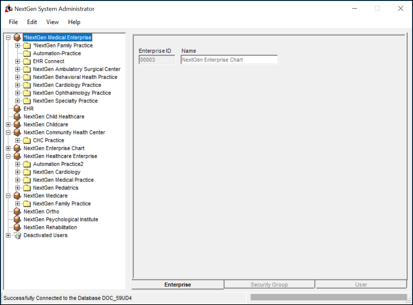
Task: Maximize the NextGen System Administrator window
Action: pos(377,9)
